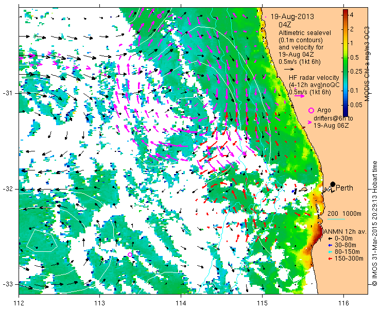Click the colorbar tick label 0.05
Screen dimensions: 381x309
(x=356, y=105)
